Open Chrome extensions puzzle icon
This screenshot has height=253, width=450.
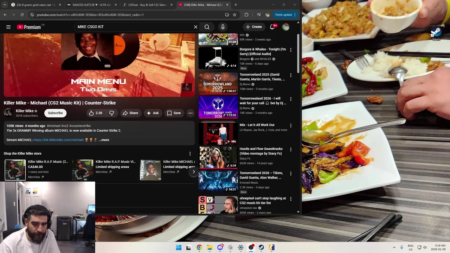[246, 15]
